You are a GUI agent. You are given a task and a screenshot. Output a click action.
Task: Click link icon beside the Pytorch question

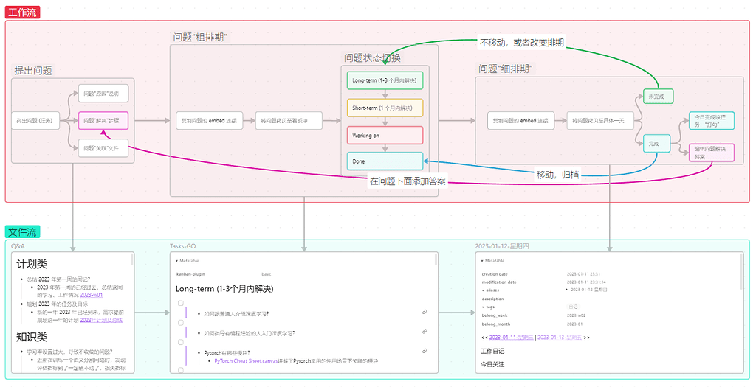point(425,352)
